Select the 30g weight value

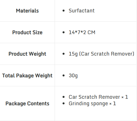click(73, 76)
